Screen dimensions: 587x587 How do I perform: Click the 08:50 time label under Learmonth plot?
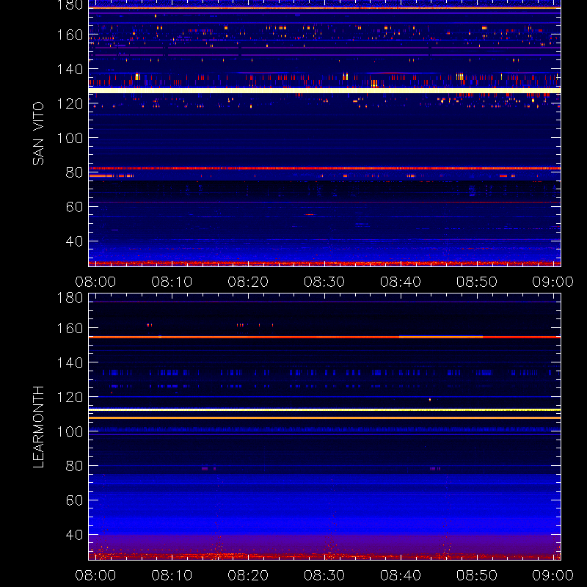point(476,575)
